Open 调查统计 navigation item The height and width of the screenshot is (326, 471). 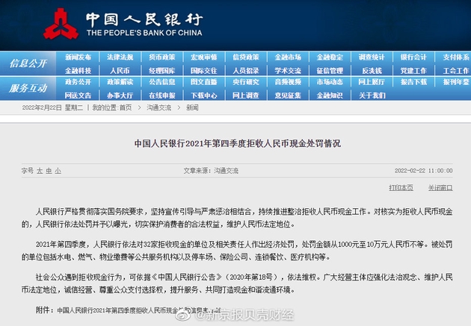pos(372,57)
